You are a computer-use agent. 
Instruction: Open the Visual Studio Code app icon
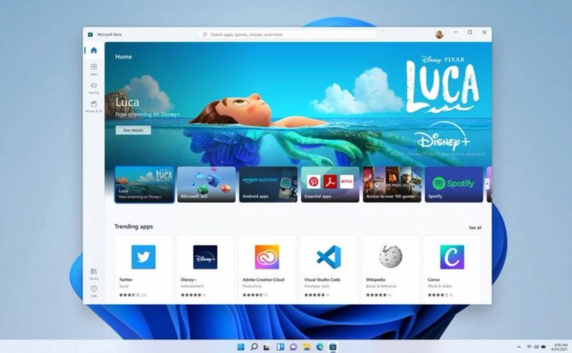[328, 257]
